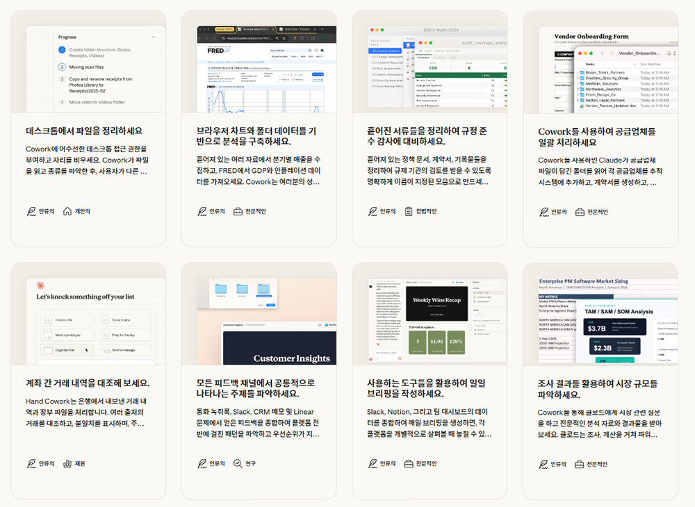
Task: Select the Customer Insights browser tab
Action: pos(232,324)
